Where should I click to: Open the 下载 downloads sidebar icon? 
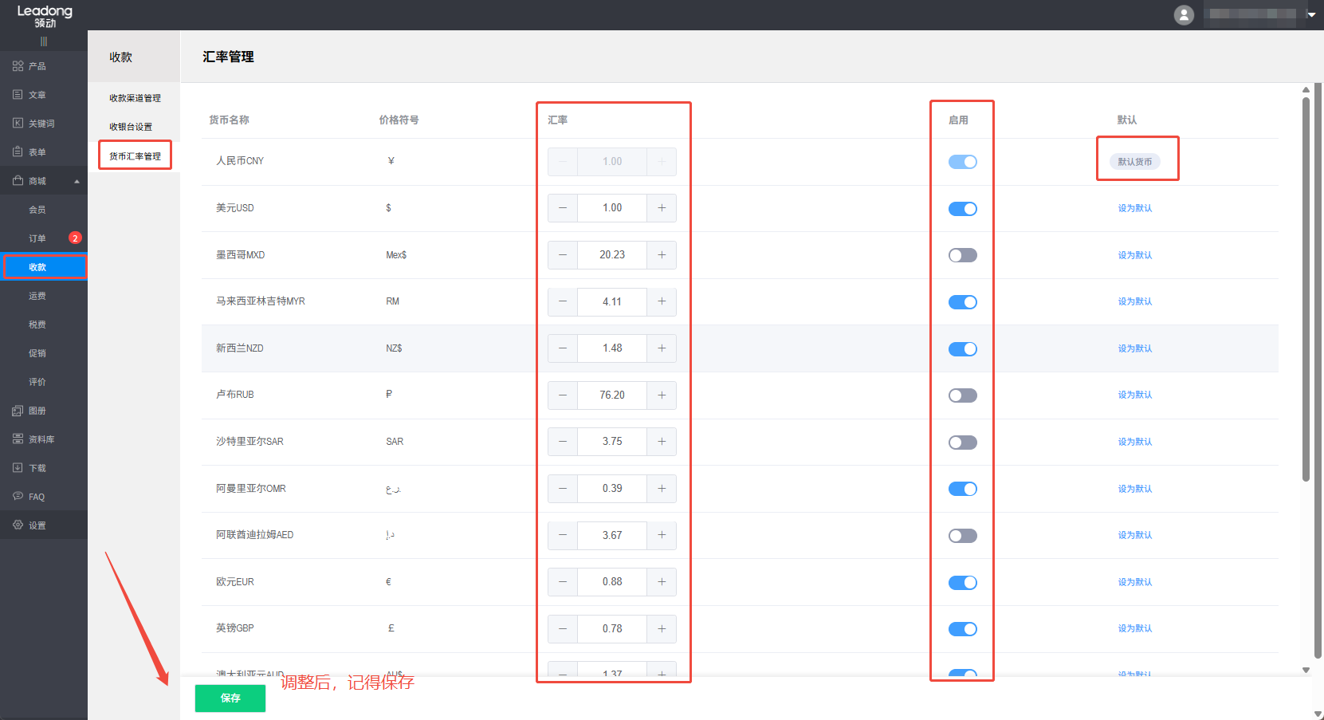click(x=18, y=468)
